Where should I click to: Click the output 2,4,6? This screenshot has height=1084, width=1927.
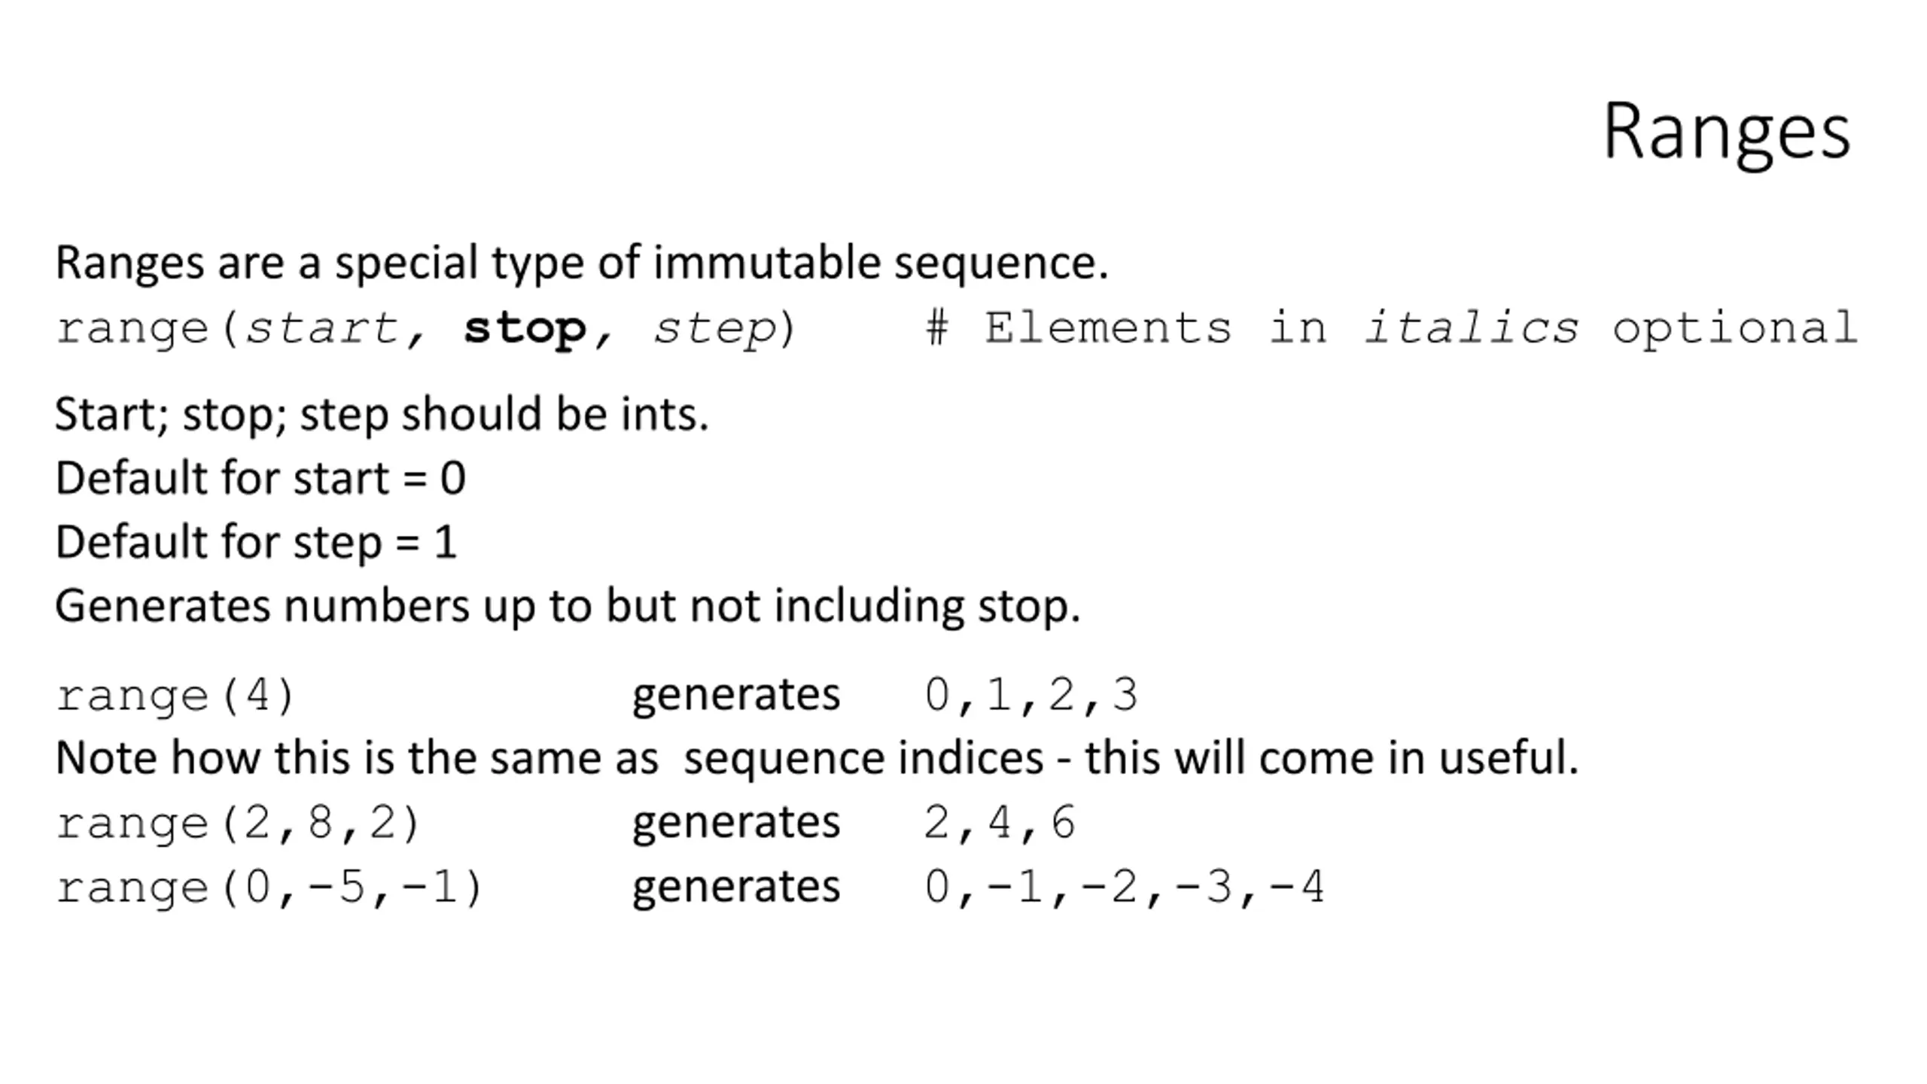pyautogui.click(x=1000, y=824)
